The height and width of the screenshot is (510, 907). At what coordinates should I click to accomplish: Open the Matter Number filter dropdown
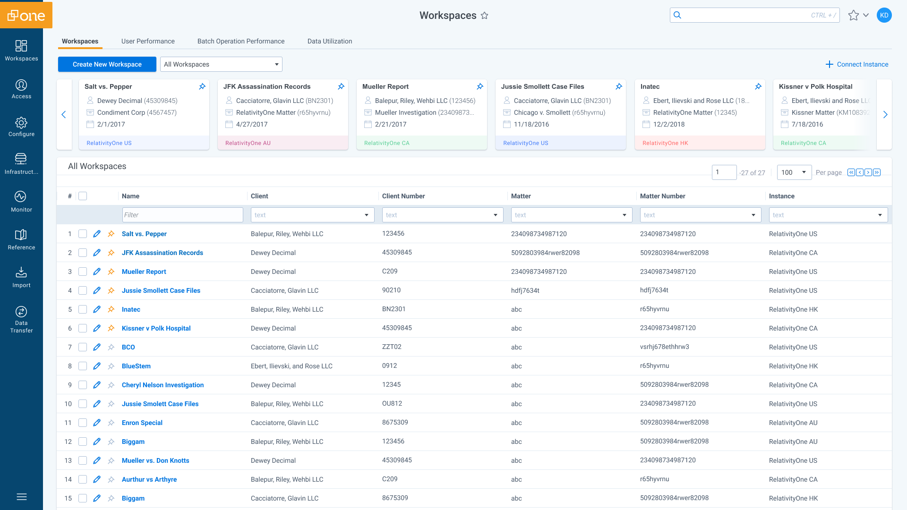pos(701,215)
